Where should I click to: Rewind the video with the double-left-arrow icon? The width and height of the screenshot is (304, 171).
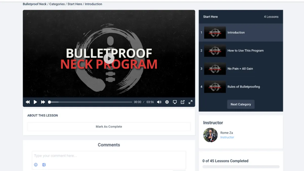pos(28,102)
